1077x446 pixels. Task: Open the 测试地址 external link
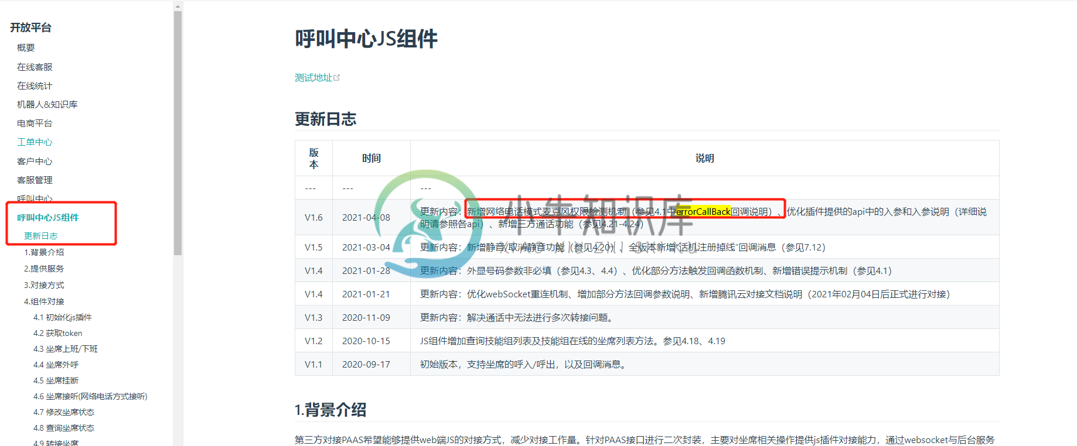pyautogui.click(x=313, y=78)
